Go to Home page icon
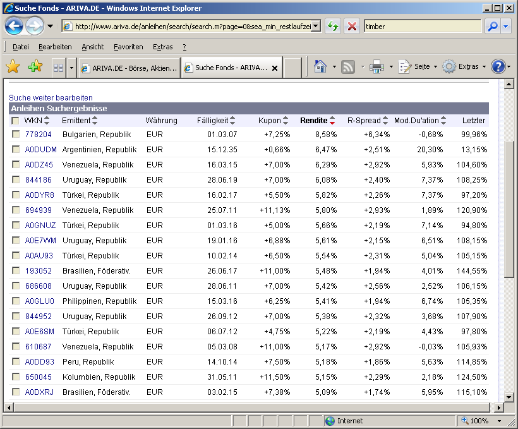The height and width of the screenshot is (429, 518). [320, 67]
